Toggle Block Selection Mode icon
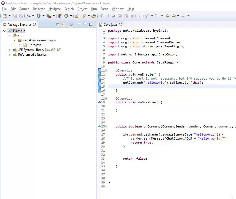Image resolution: width=236 pixels, height=199 pixels. pyautogui.click(x=126, y=16)
